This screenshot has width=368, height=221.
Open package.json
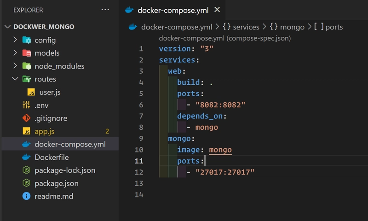[57, 183]
